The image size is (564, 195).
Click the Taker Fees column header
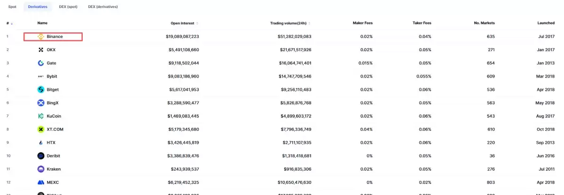point(422,23)
